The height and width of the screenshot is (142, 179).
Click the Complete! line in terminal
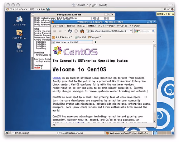[x=38, y=66]
